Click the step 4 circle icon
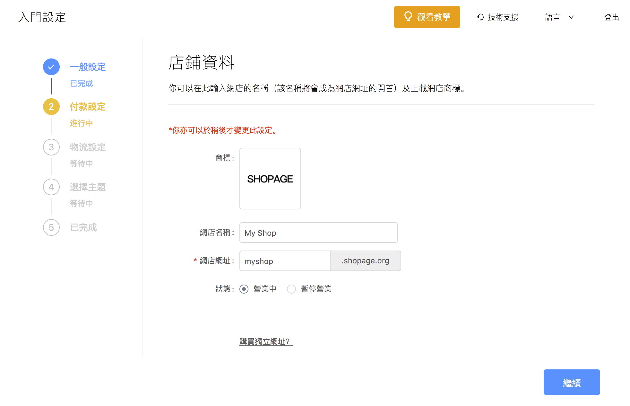This screenshot has width=630, height=406. pos(51,187)
